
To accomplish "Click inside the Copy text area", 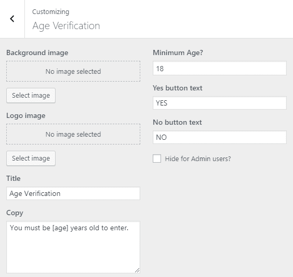I will point(73,247).
